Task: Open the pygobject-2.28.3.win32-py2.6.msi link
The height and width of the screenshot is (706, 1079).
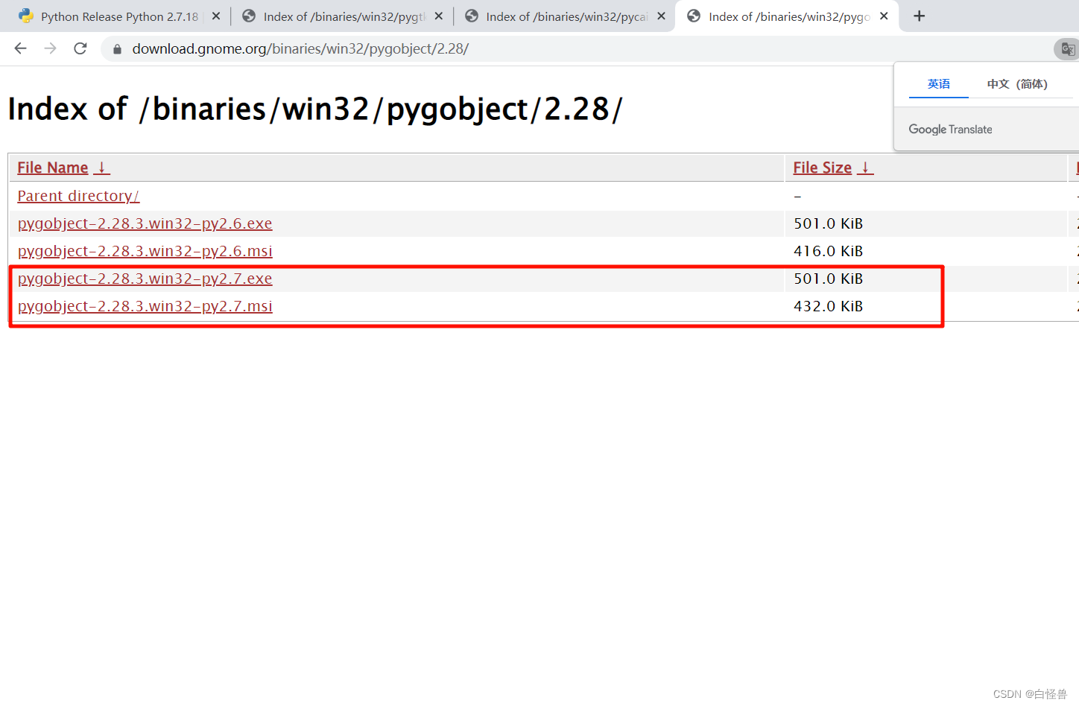Action: [145, 251]
